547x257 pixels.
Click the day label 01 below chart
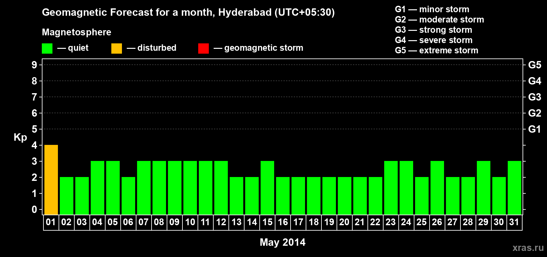51,222
